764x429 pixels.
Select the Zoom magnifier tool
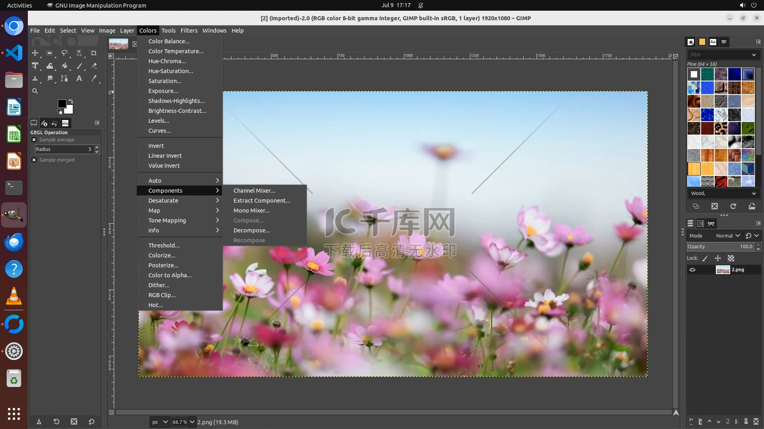coord(35,91)
